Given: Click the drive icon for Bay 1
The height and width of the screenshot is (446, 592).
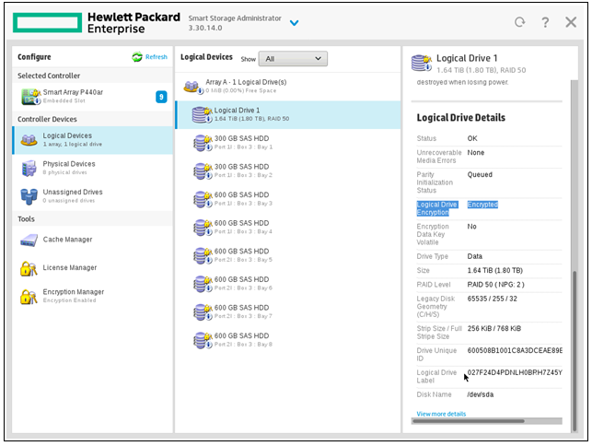Looking at the screenshot, I should tap(203, 143).
